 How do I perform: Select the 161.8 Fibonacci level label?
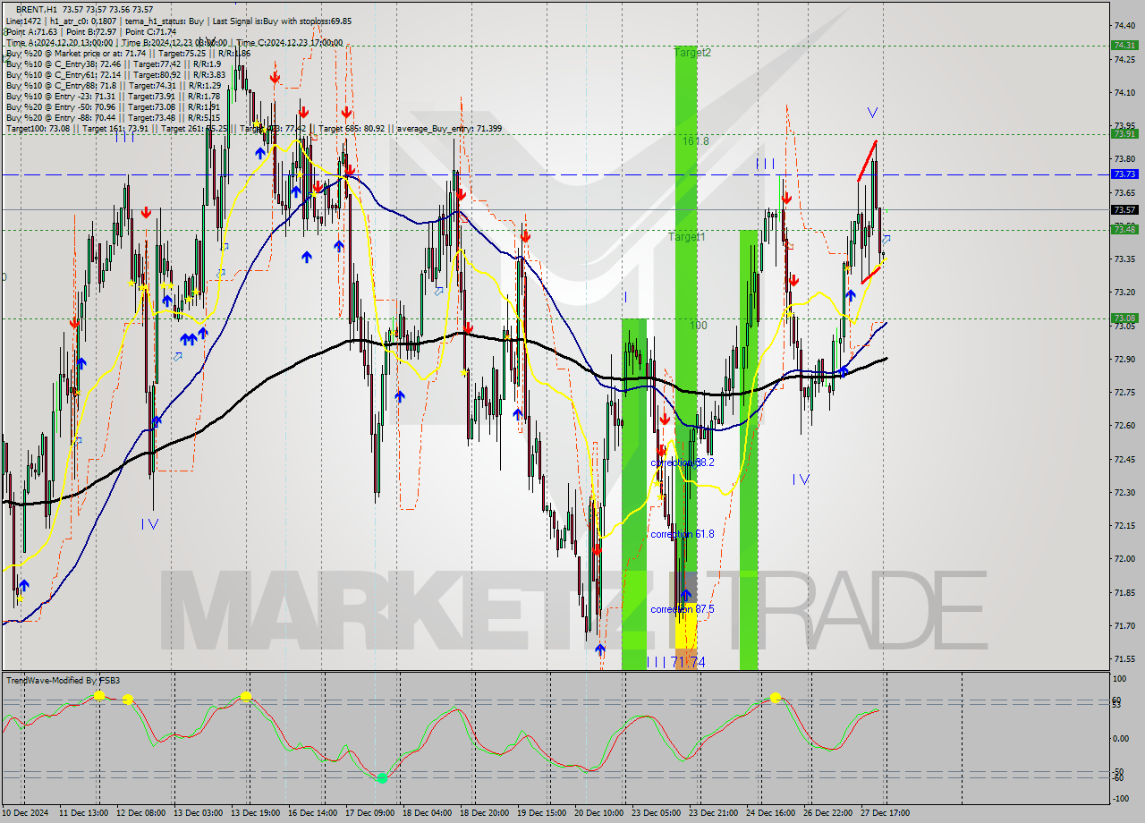pyautogui.click(x=695, y=141)
